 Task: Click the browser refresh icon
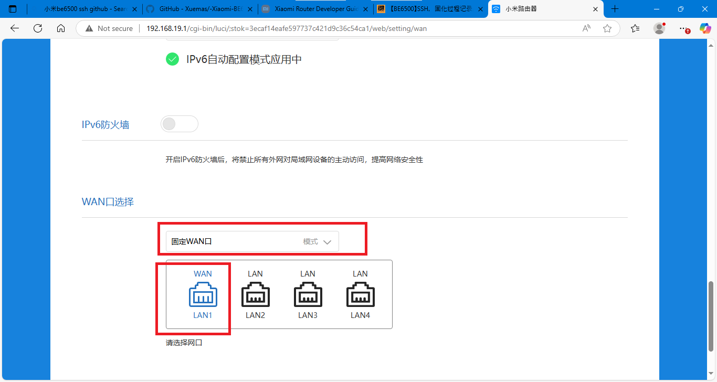click(38, 28)
